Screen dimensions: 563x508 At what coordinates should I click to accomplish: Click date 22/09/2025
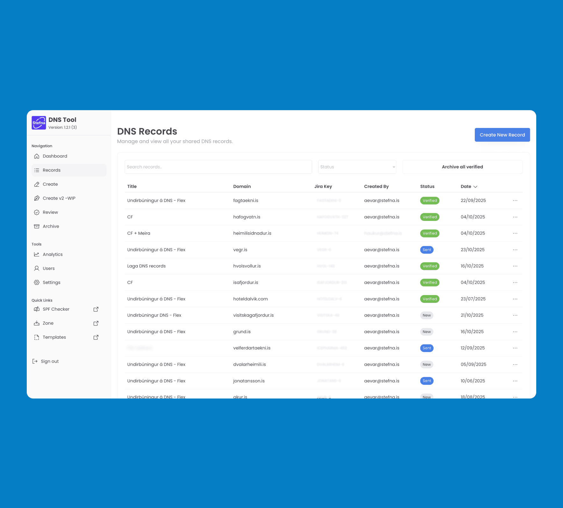click(473, 201)
